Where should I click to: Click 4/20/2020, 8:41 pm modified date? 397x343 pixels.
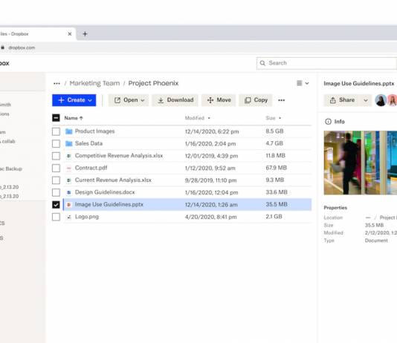[211, 217]
